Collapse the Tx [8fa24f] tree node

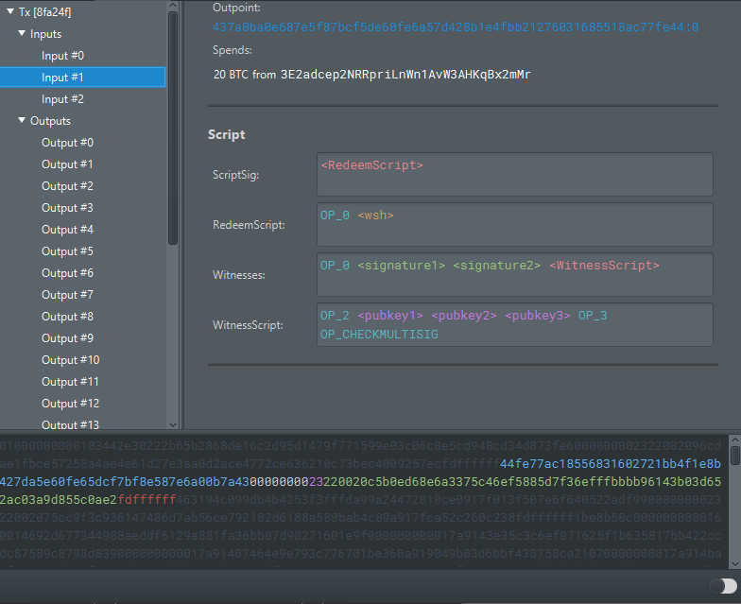9,11
